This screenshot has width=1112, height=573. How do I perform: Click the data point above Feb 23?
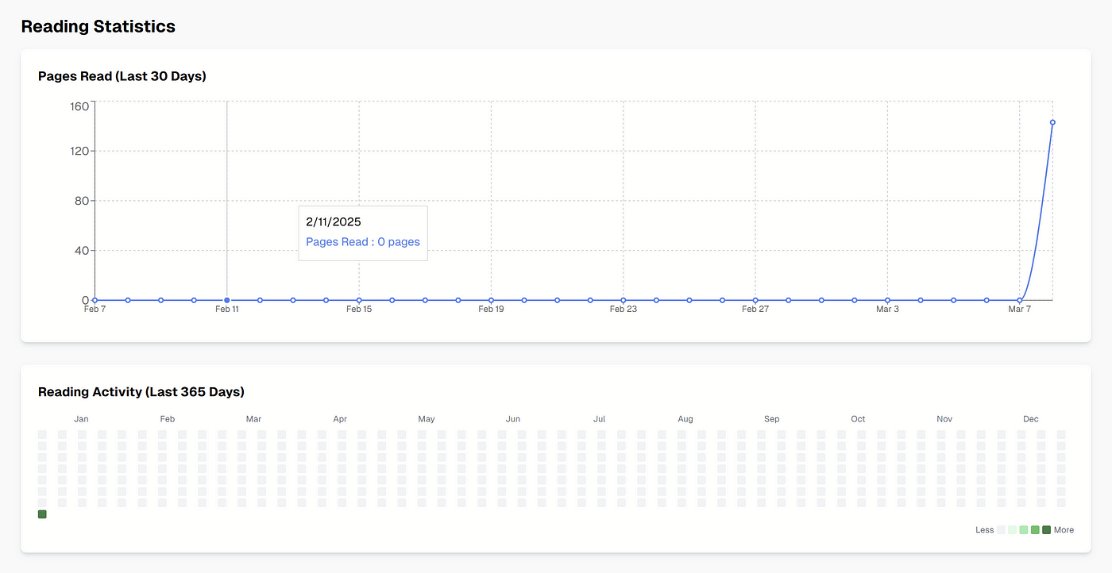click(x=623, y=300)
